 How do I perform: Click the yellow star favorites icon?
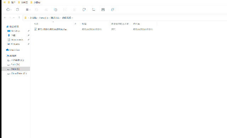click(x=5, y=2)
